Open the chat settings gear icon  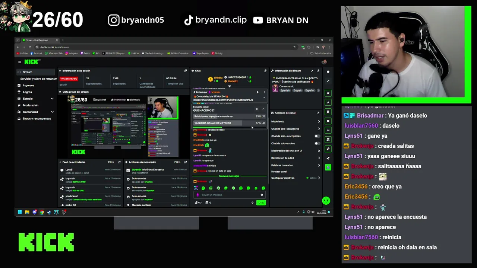[x=252, y=202]
